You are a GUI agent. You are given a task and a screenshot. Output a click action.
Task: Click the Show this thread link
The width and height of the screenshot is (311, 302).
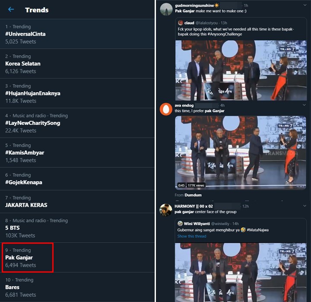192,236
